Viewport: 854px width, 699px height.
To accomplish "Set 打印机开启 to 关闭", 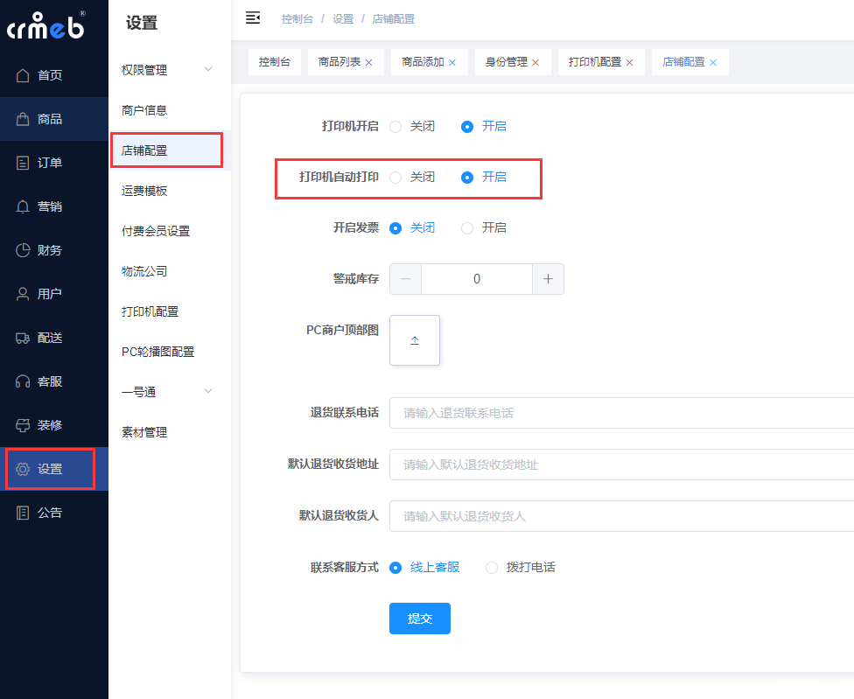I will (x=395, y=126).
